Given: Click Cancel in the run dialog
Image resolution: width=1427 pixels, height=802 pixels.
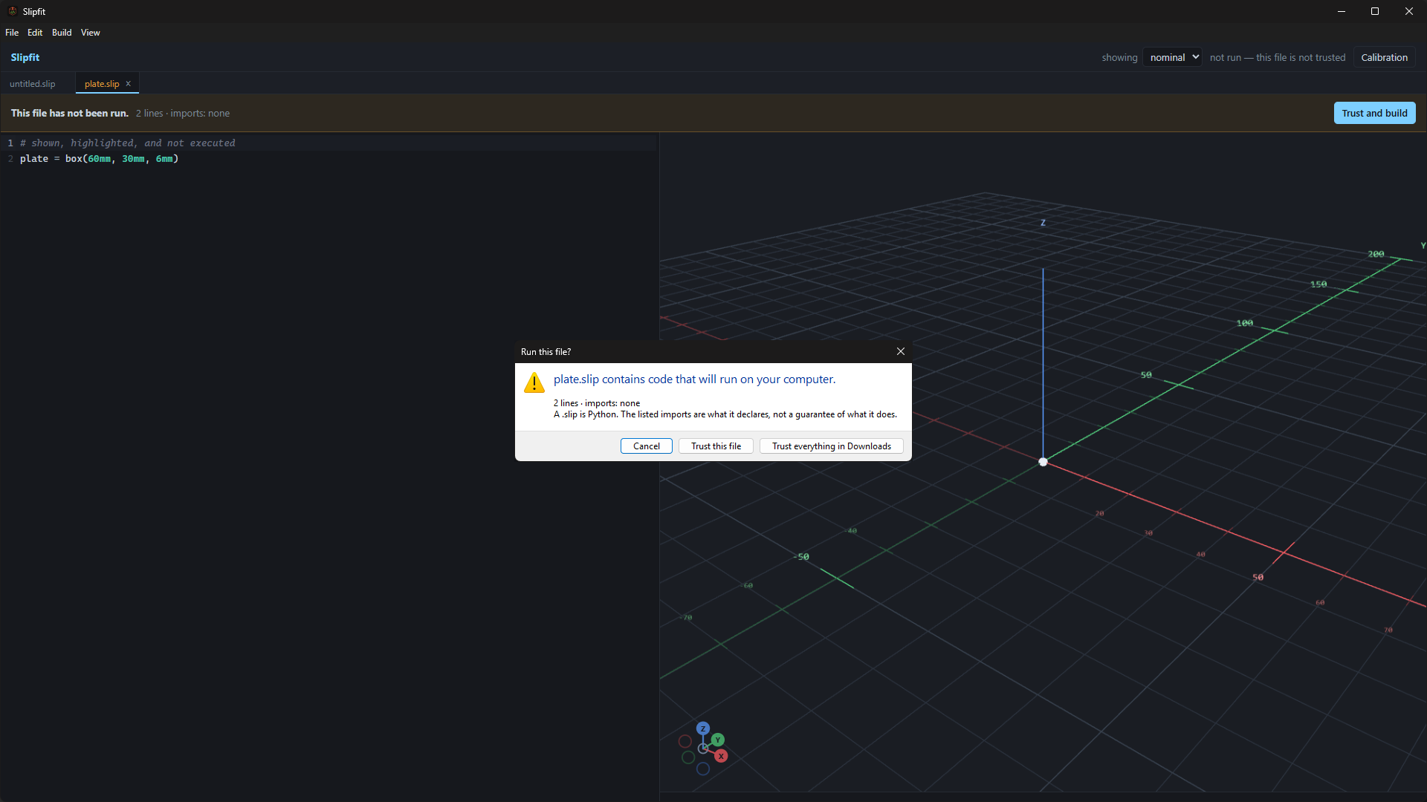Looking at the screenshot, I should [647, 446].
